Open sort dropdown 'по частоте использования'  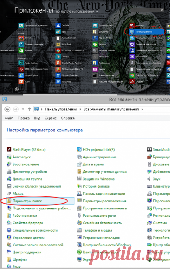[x=77, y=11]
